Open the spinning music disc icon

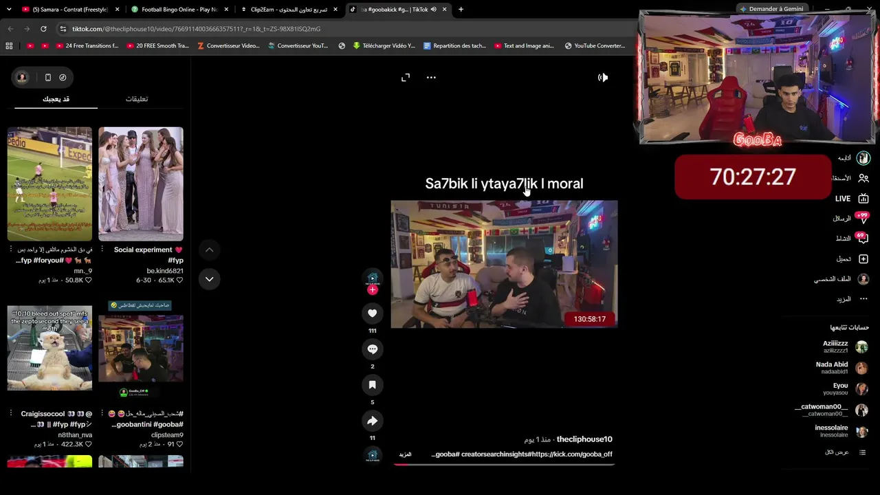tap(372, 454)
